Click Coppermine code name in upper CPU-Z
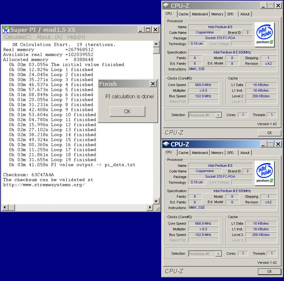 point(205,33)
